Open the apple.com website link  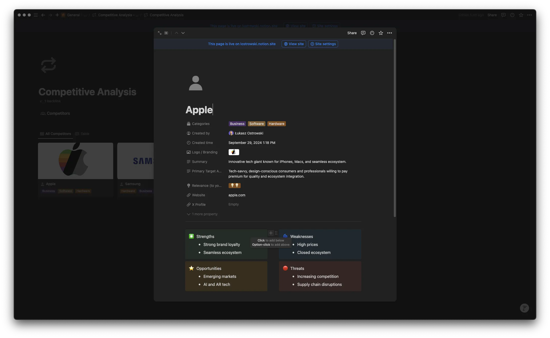click(237, 195)
